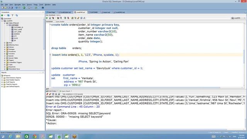Viewport: 247px width, 139px height.
Task: Switch to the Start Page tab
Action: [51, 12]
